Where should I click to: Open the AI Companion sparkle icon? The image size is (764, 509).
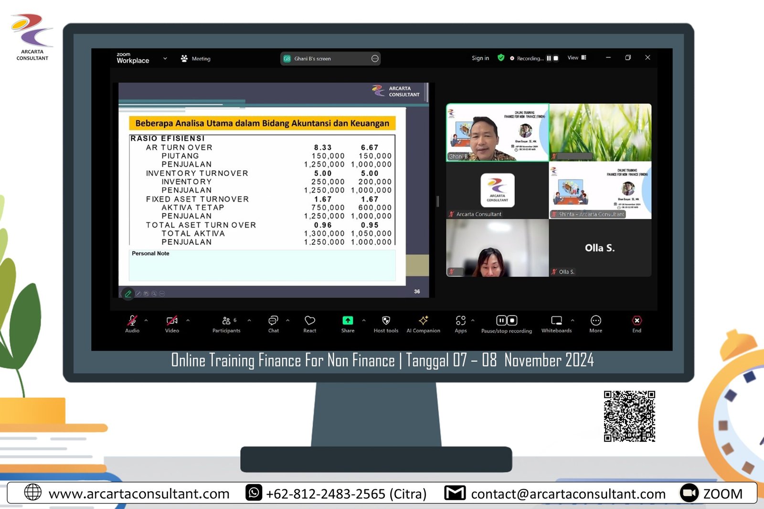(423, 321)
